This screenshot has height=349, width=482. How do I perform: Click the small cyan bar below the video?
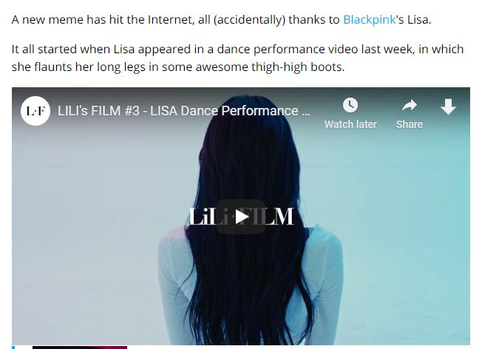[x=13, y=348]
